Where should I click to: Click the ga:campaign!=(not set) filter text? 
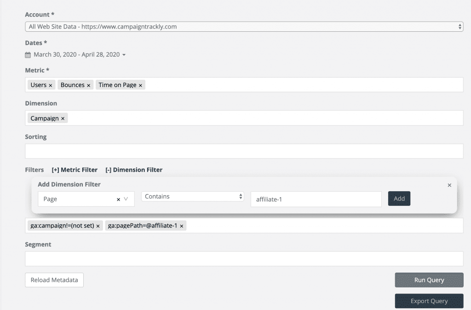[x=62, y=226]
